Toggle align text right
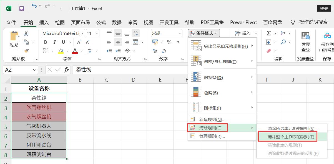Image resolution: width=334 pixels, height=164 pixels. 127,42
